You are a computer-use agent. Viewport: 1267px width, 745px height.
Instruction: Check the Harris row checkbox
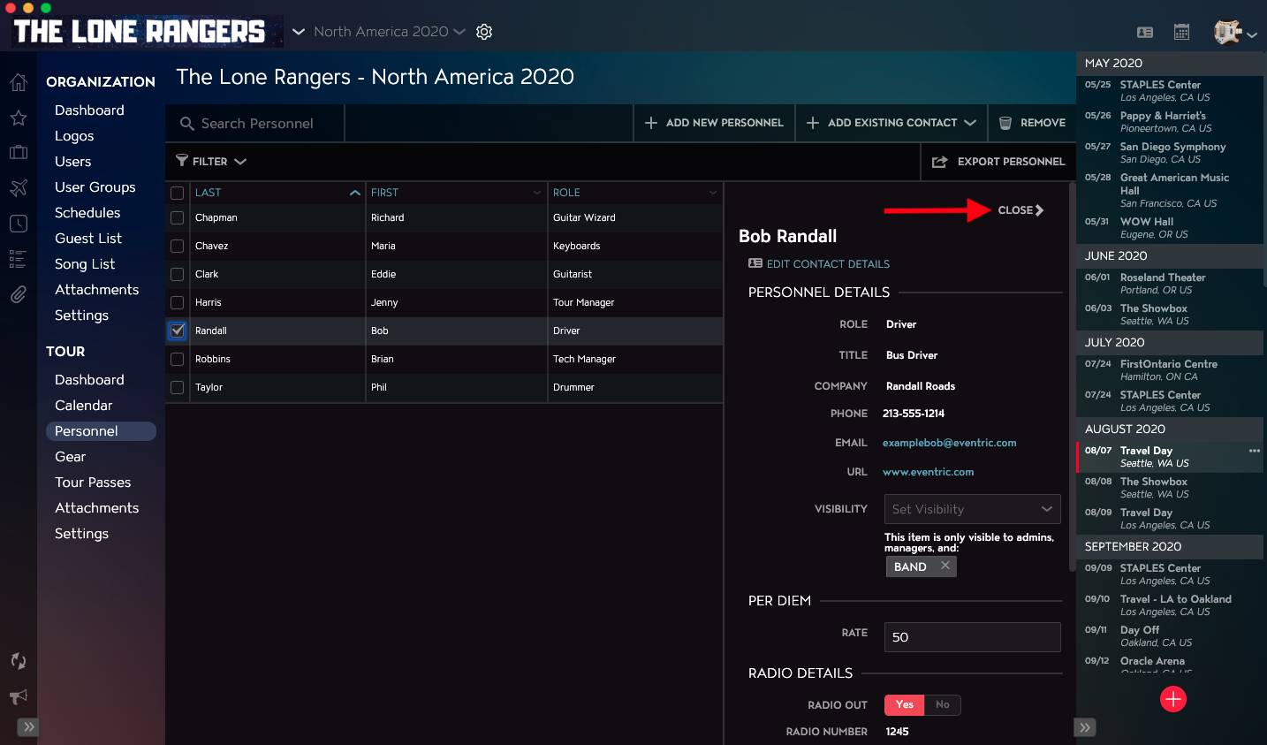tap(178, 302)
